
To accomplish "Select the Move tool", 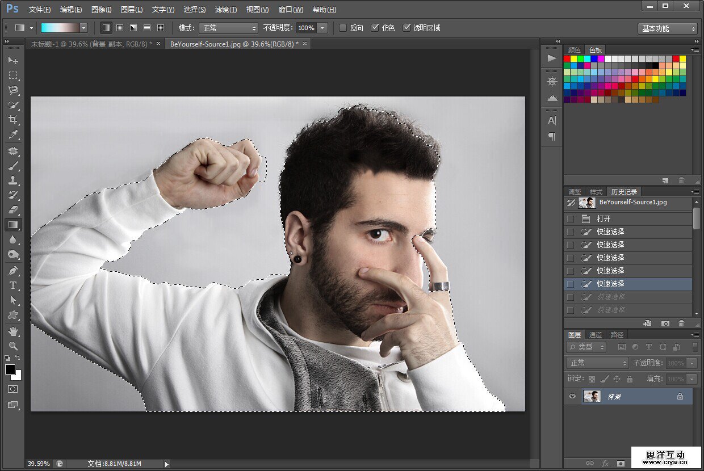I will tap(12, 60).
